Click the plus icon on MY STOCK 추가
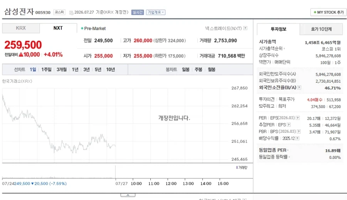 pyautogui.click(x=315, y=12)
